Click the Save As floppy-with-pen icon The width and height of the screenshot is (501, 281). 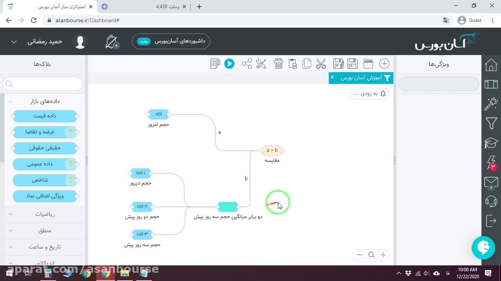click(339, 64)
